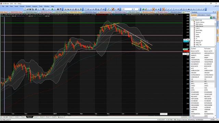Select POWERGRID in symbol list
The image size is (219, 123).
195,92
